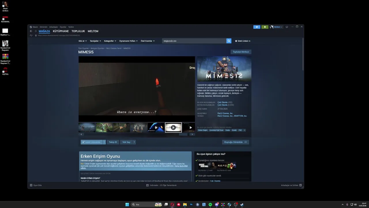Click the R.E.P.O. similar game image

(227, 166)
